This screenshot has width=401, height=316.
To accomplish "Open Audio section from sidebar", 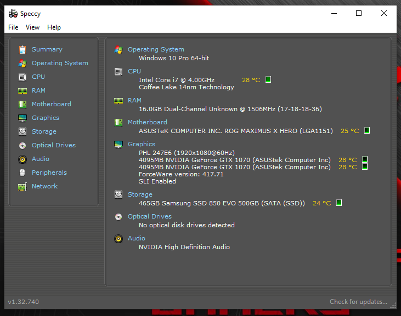I will 41,159.
